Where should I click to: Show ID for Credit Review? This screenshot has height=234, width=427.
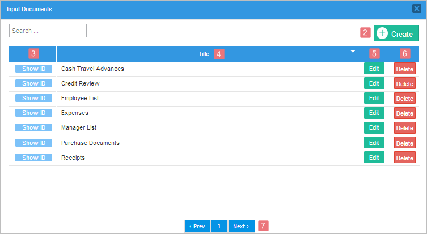[x=33, y=83]
